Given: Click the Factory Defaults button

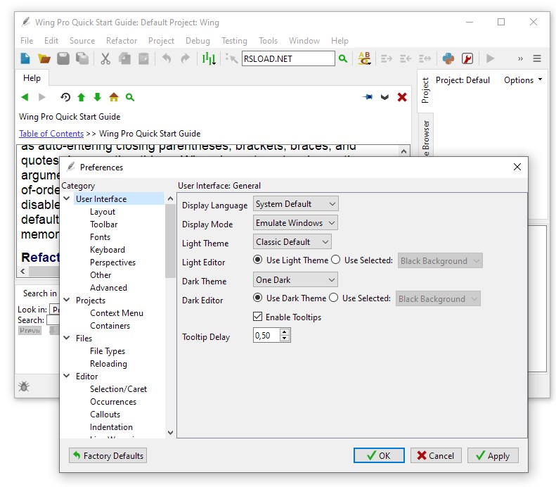Looking at the screenshot, I should click(x=108, y=456).
